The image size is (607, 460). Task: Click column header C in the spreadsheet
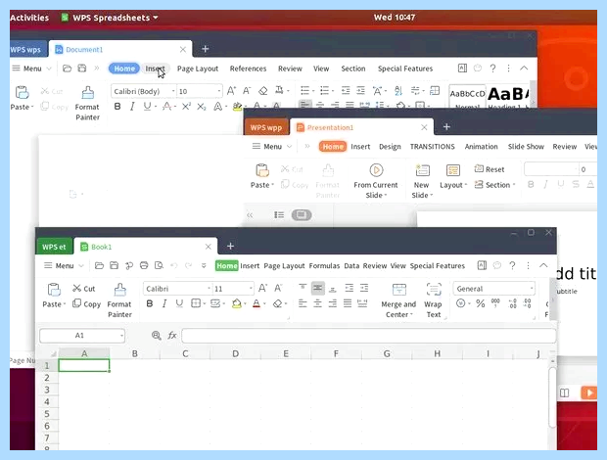point(185,353)
